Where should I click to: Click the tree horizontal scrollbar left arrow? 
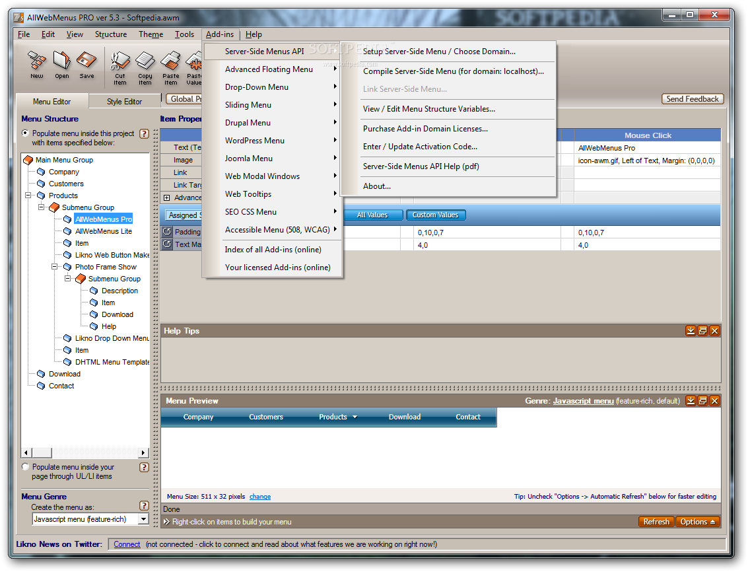point(26,452)
